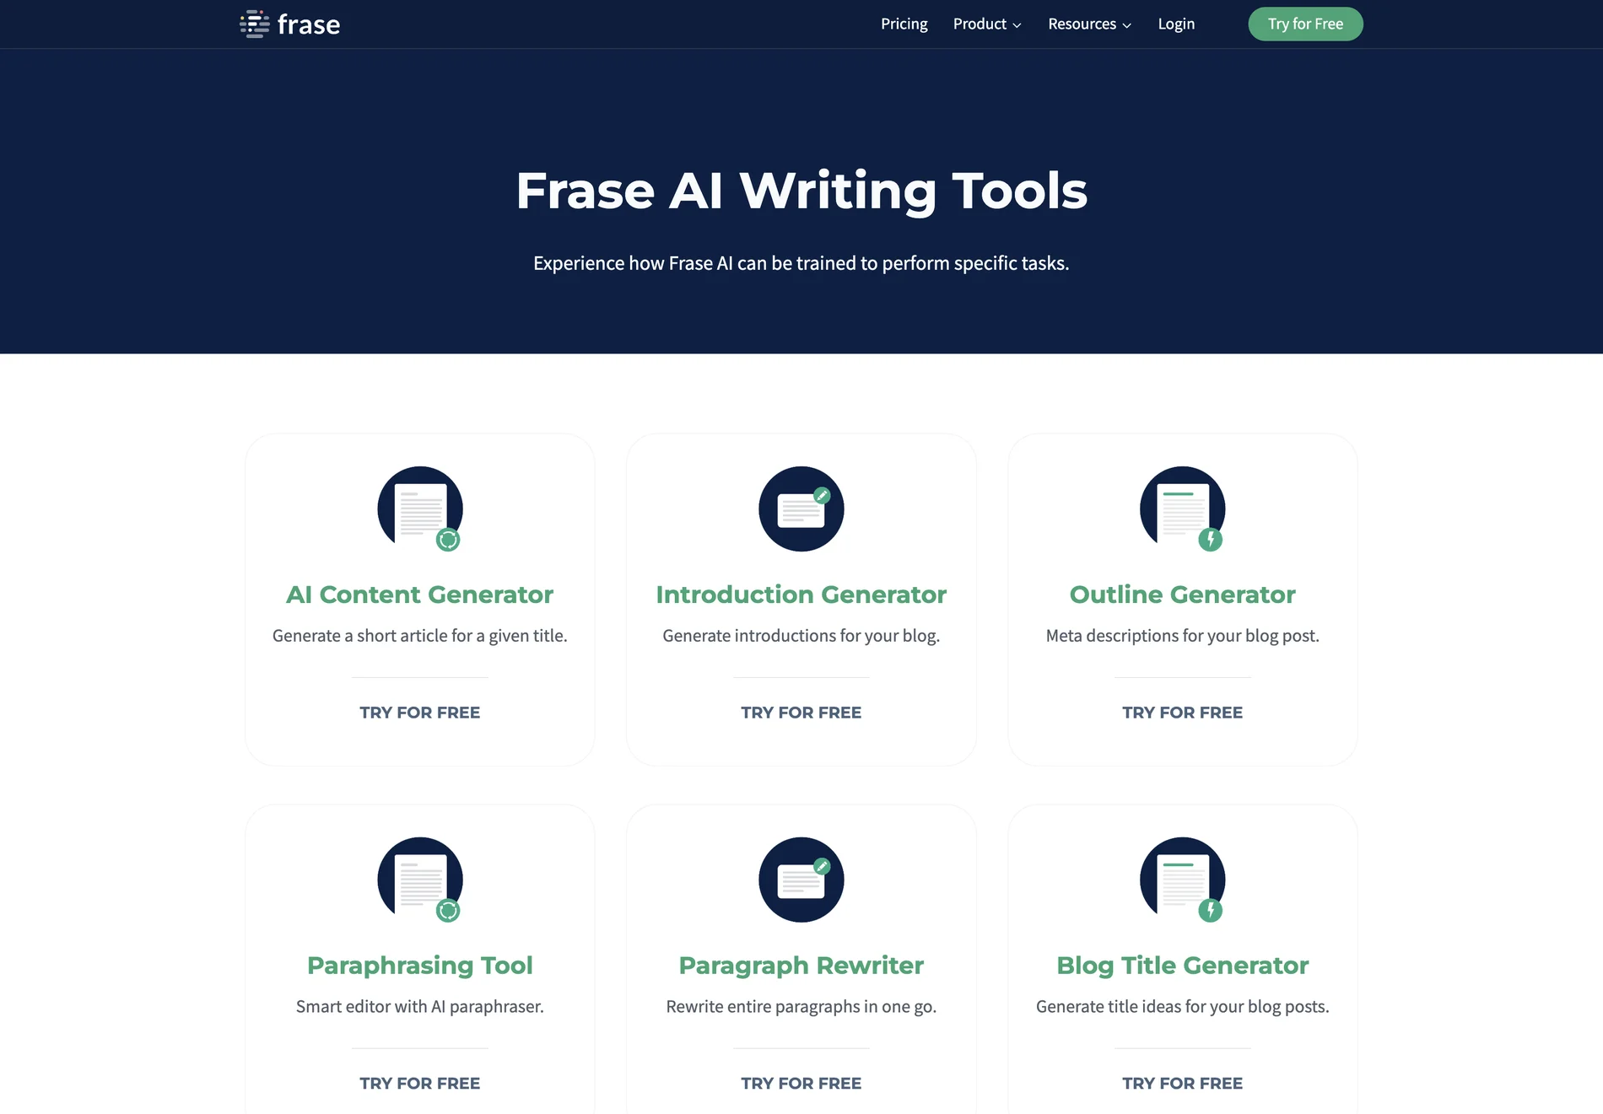Image resolution: width=1603 pixels, height=1114 pixels.
Task: Open the Outline Generator heading link
Action: [1183, 595]
